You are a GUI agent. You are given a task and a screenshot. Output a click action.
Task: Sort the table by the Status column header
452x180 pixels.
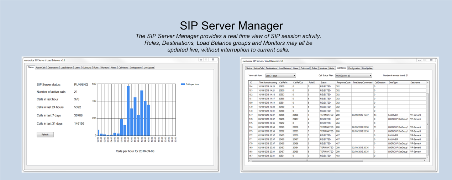(324, 82)
